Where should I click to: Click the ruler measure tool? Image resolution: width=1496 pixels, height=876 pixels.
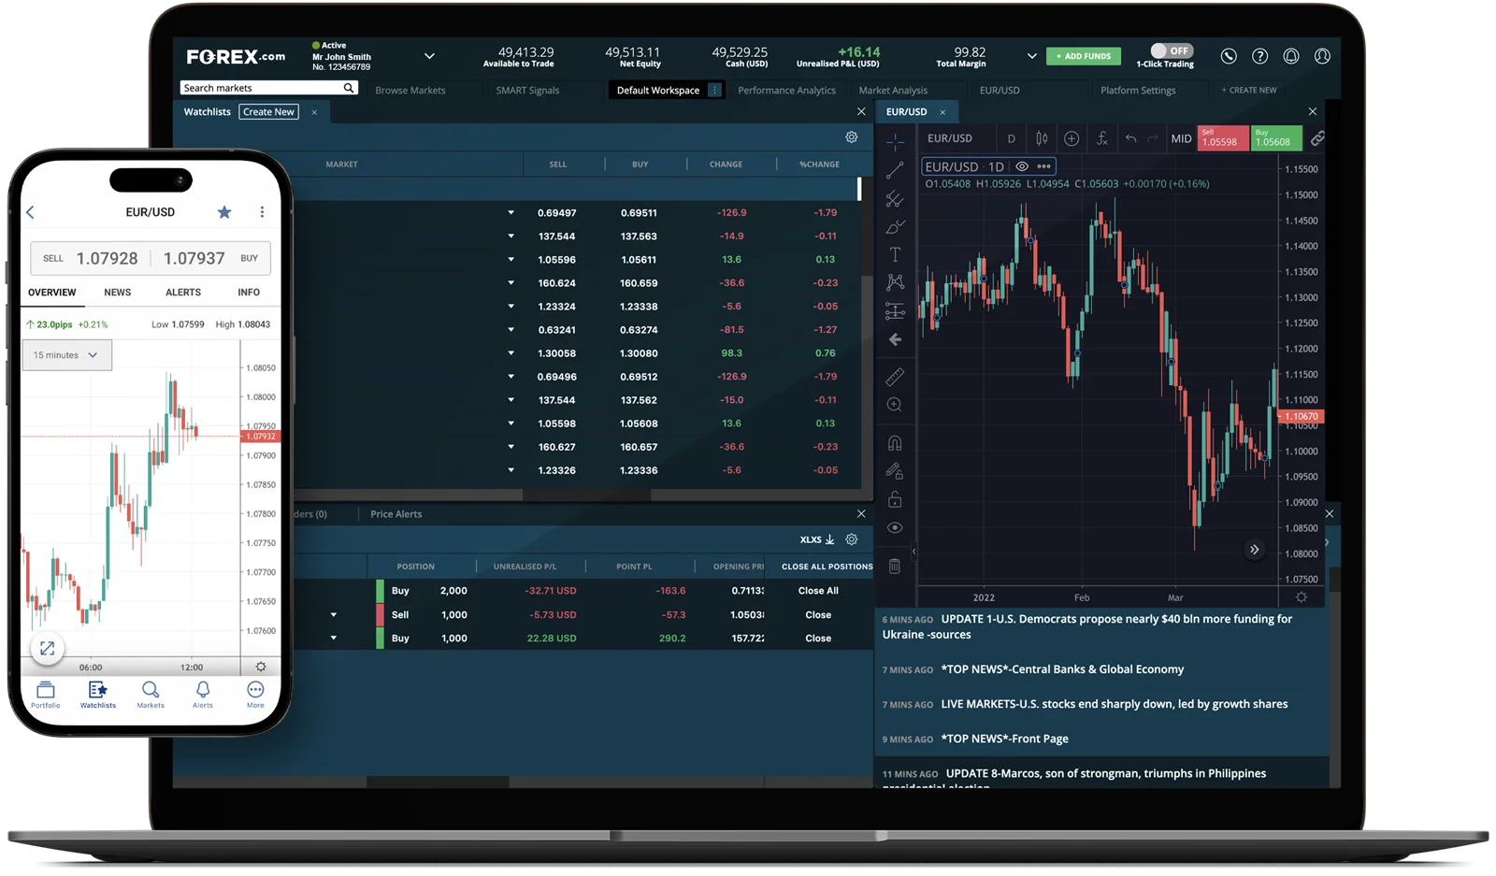tap(895, 377)
